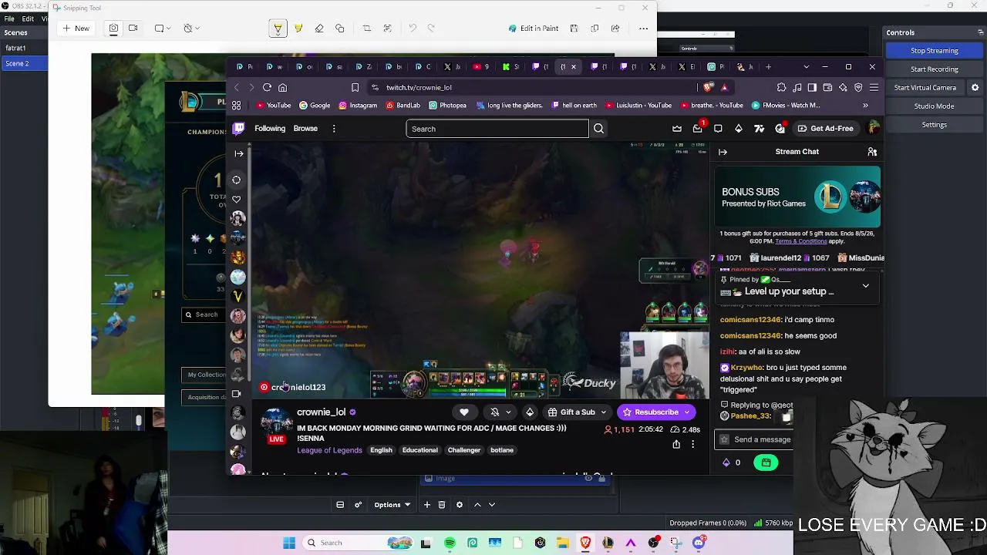This screenshot has width=987, height=555.
Task: Pick the eraser tool in Snipping Tool
Action: tap(319, 29)
